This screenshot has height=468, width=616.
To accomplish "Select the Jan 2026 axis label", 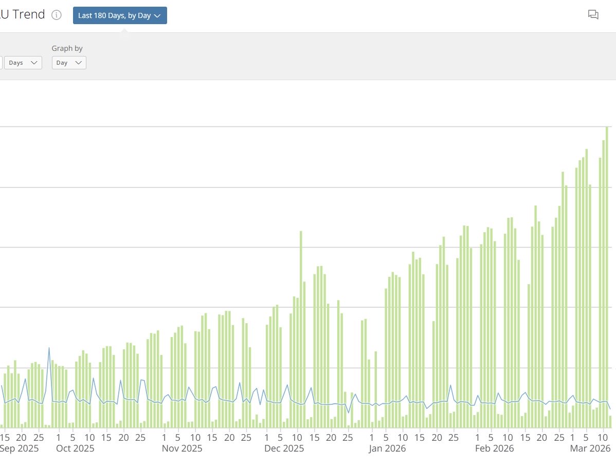I will (x=387, y=448).
